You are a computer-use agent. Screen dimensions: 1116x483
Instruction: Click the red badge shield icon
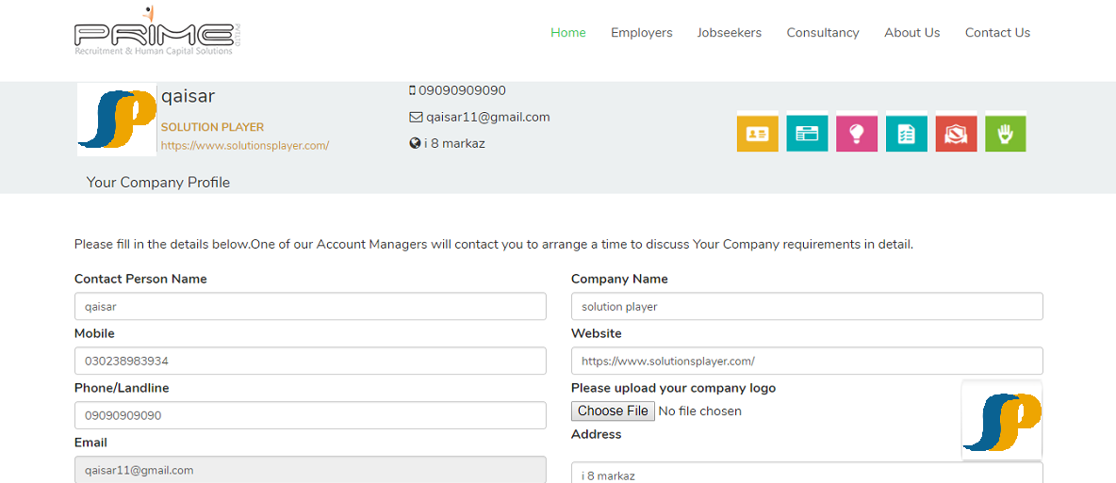pos(956,134)
